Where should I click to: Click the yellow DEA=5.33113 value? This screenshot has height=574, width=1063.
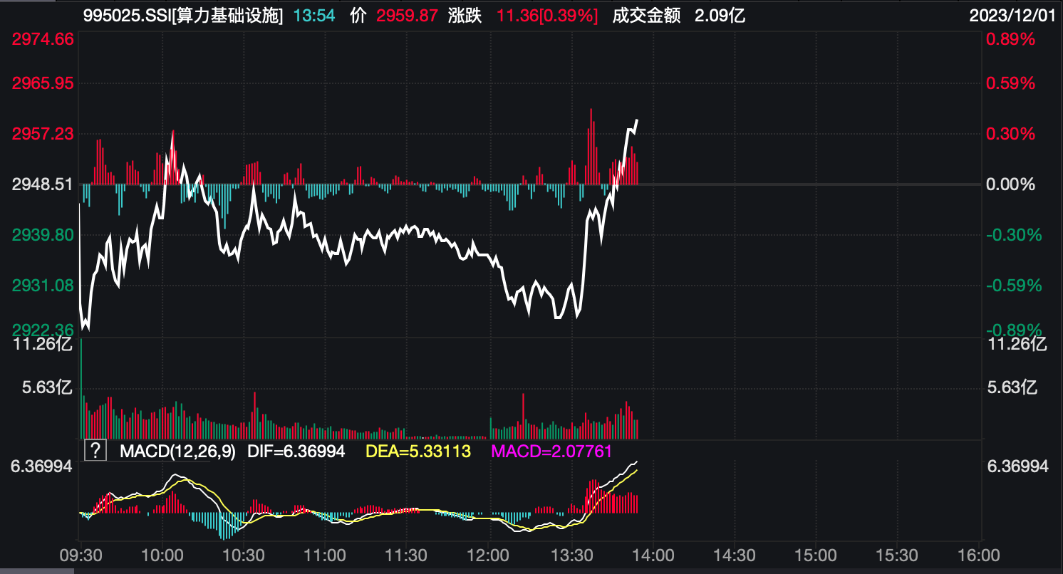point(418,451)
